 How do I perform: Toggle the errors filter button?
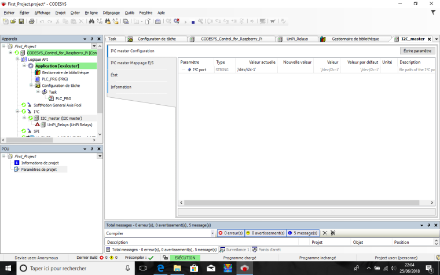pyautogui.click(x=230, y=233)
